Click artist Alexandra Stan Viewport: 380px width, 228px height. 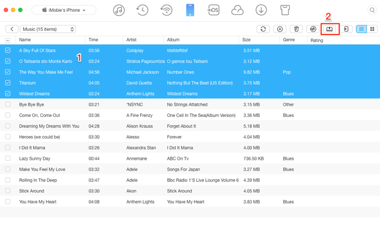click(x=141, y=148)
